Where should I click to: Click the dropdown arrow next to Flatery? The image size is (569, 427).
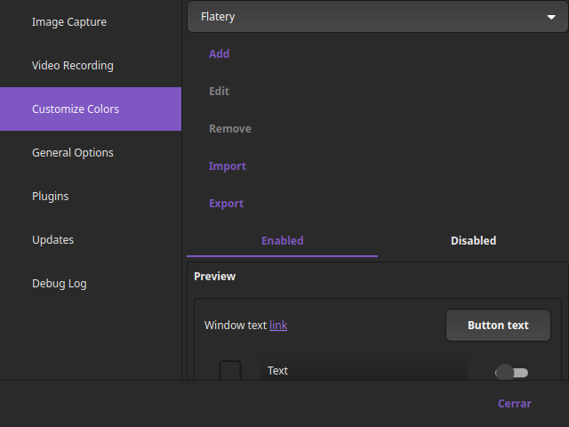click(x=550, y=17)
